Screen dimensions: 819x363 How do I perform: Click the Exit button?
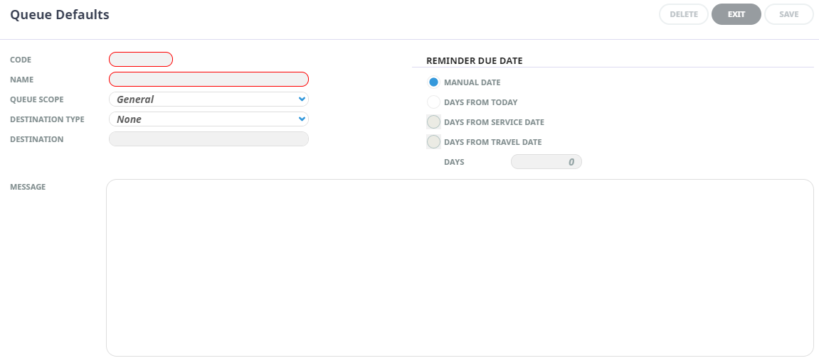pos(736,14)
